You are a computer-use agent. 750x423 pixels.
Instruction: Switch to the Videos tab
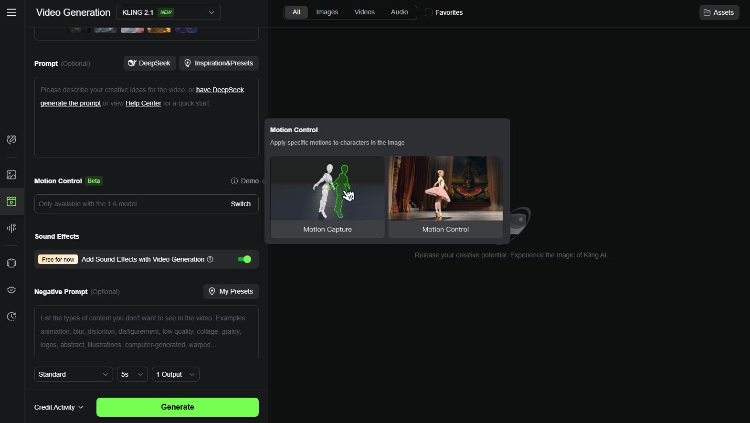364,12
